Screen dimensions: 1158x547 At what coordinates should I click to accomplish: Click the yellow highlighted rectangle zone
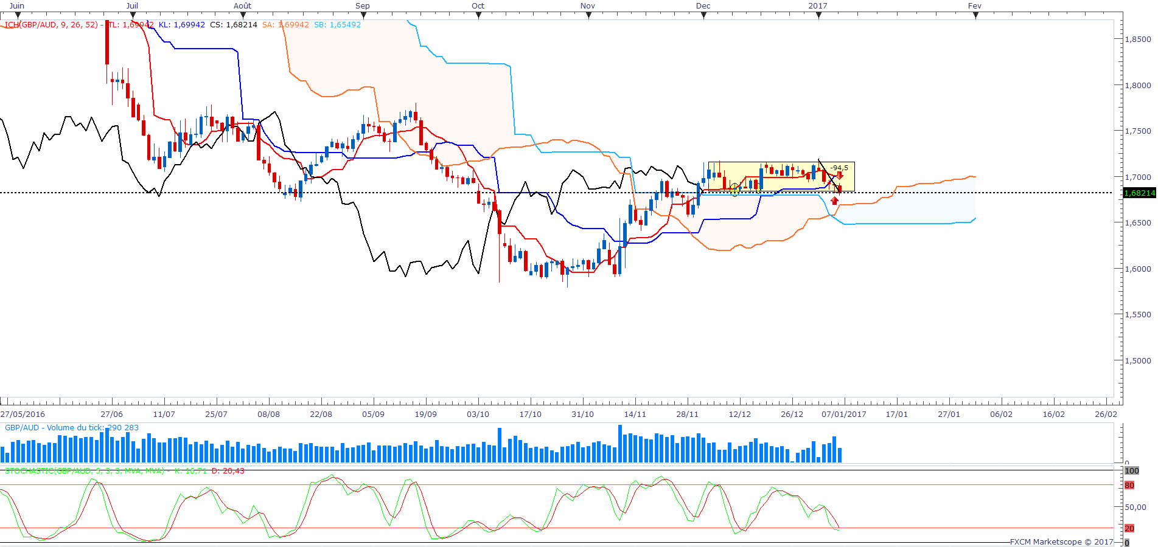point(781,177)
